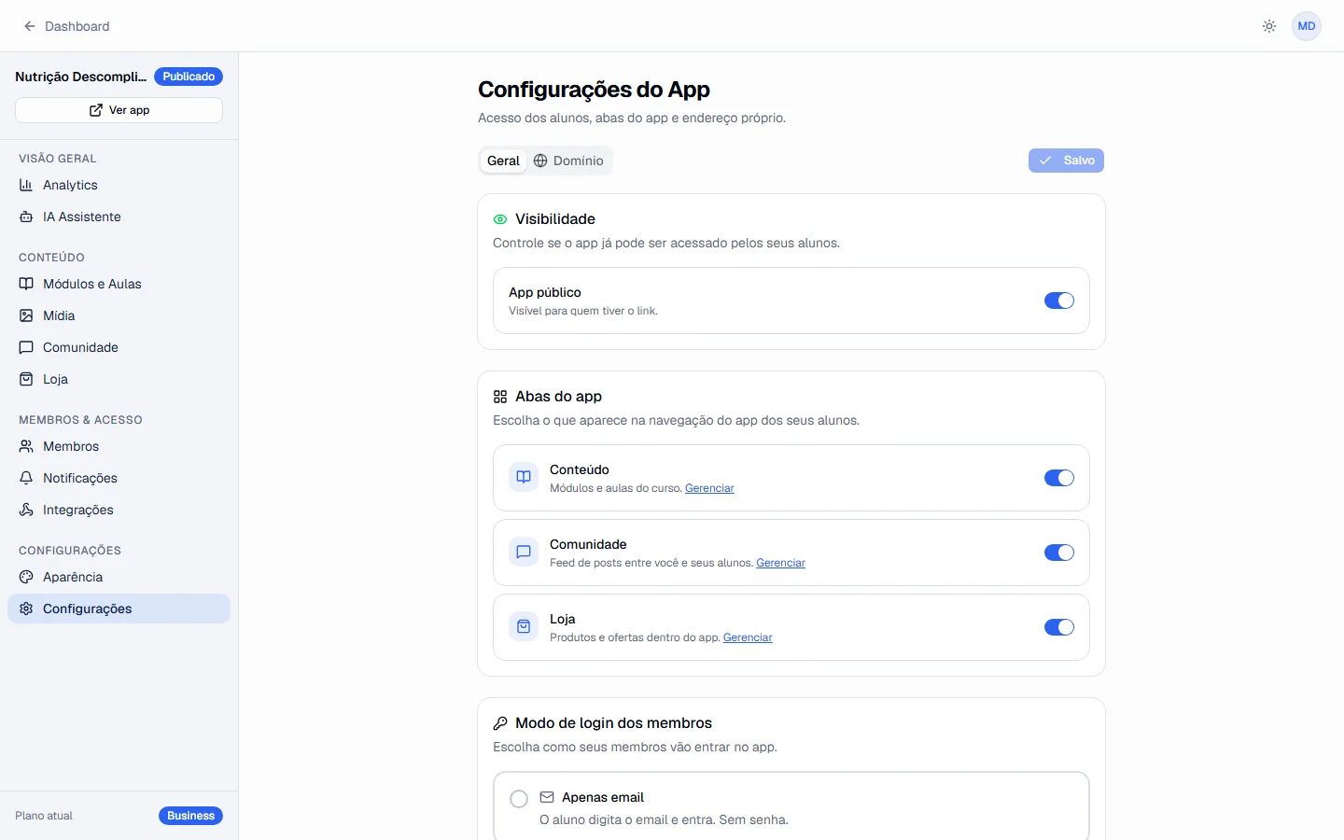The image size is (1344, 840).
Task: Open Analytics in the sidebar
Action: [119, 185]
